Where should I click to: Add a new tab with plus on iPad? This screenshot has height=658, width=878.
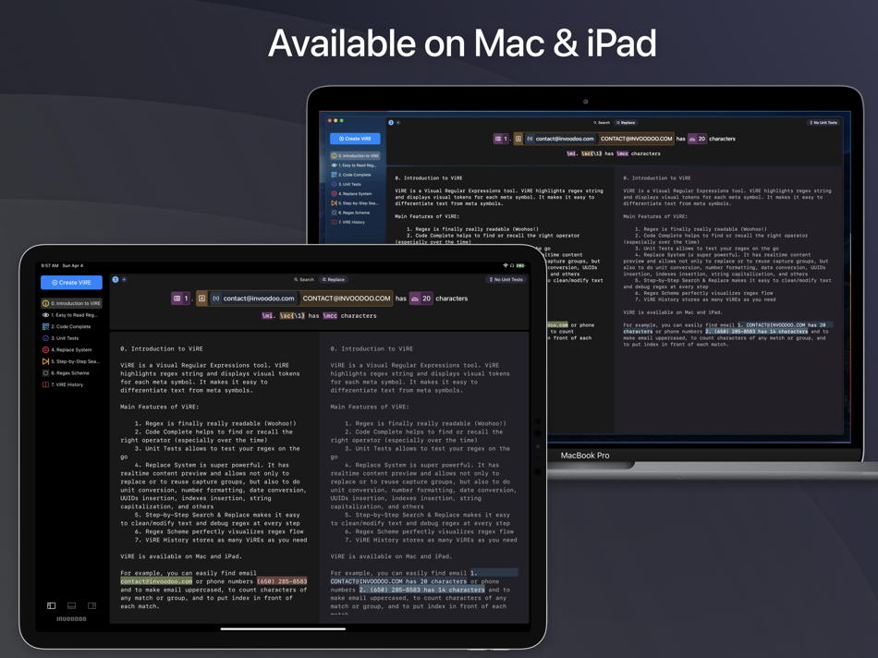click(125, 279)
